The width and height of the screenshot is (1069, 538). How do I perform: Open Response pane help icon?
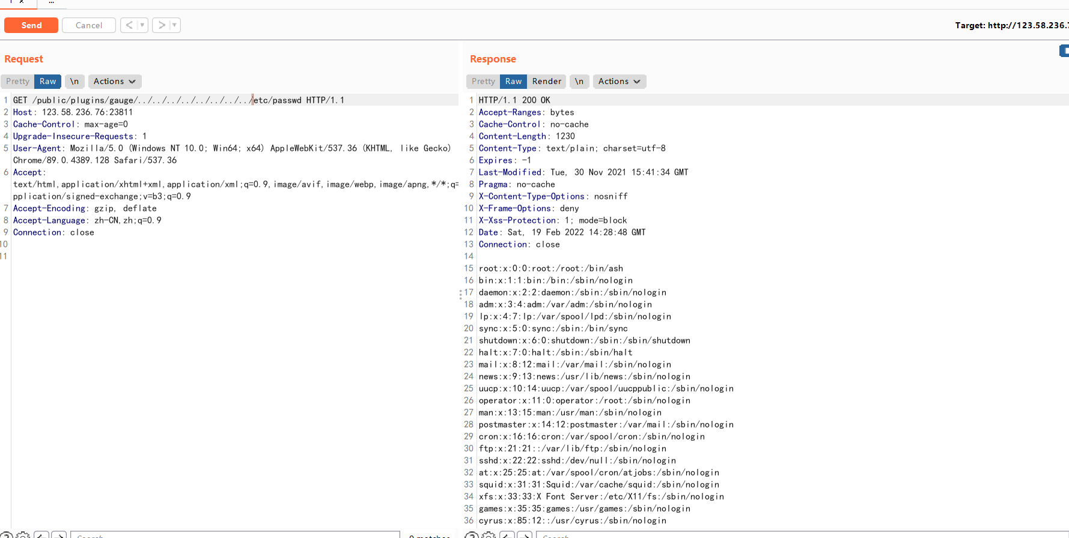[472, 535]
